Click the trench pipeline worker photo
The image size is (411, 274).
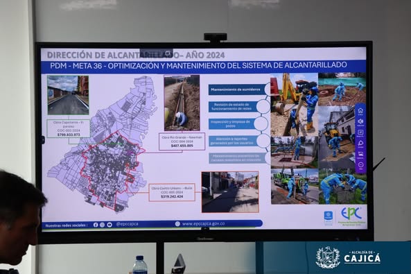(182, 103)
